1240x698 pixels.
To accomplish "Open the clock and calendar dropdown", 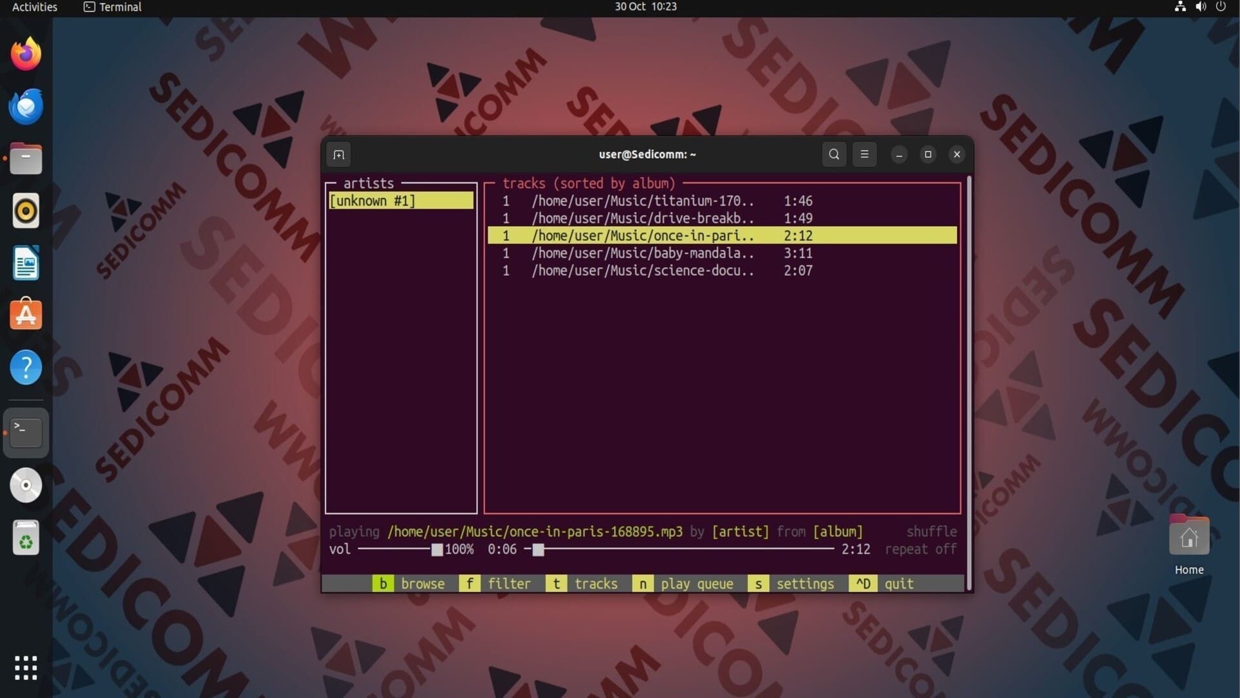I will 645,6.
